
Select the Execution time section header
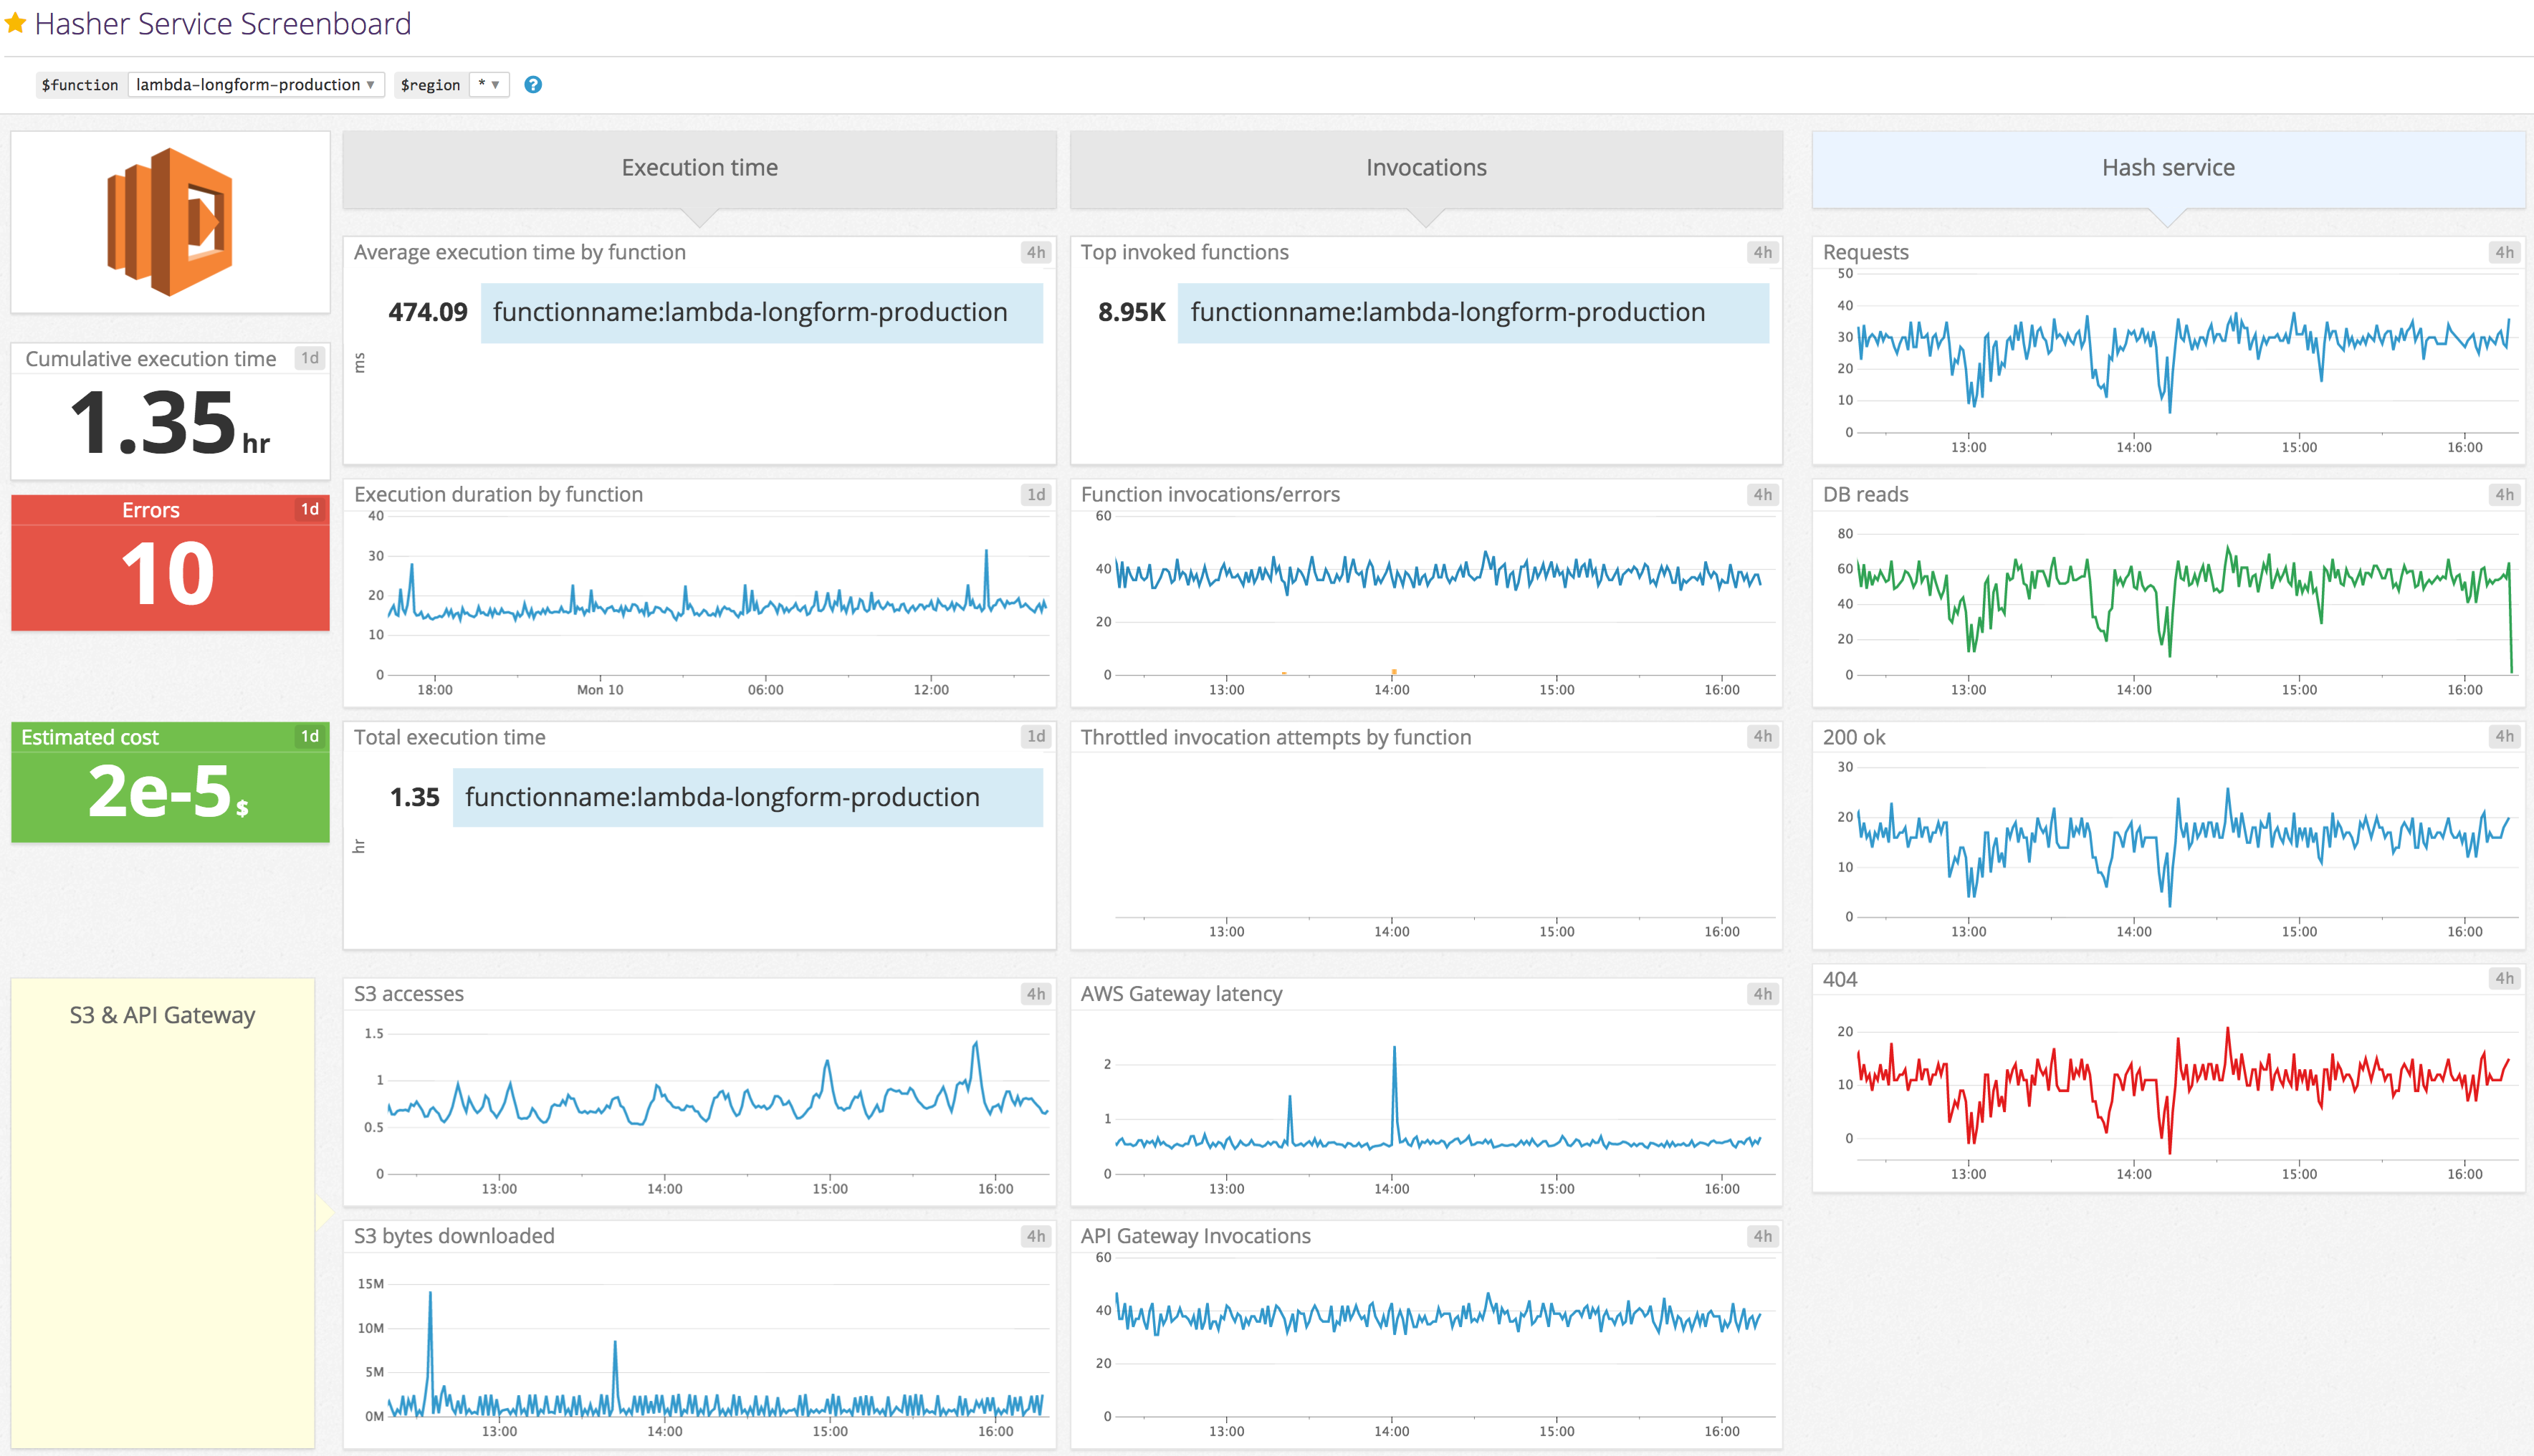point(698,167)
